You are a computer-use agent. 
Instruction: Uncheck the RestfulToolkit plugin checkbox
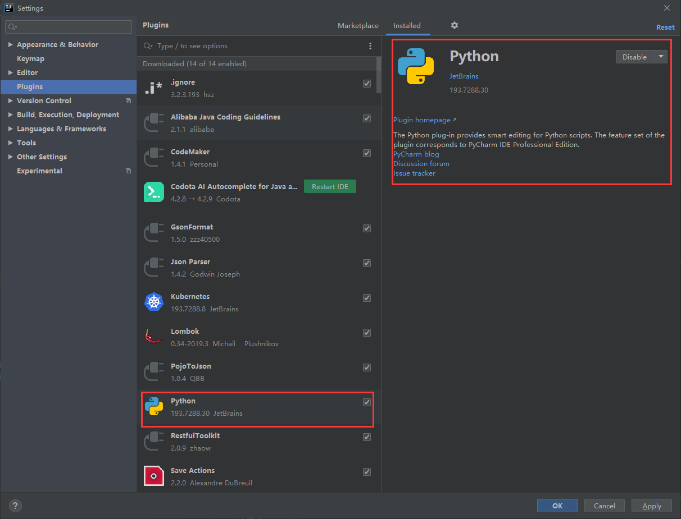[367, 437]
